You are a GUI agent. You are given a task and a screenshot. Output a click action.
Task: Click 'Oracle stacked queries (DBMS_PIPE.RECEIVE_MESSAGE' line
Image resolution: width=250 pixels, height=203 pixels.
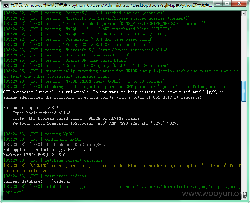[x=105, y=24]
